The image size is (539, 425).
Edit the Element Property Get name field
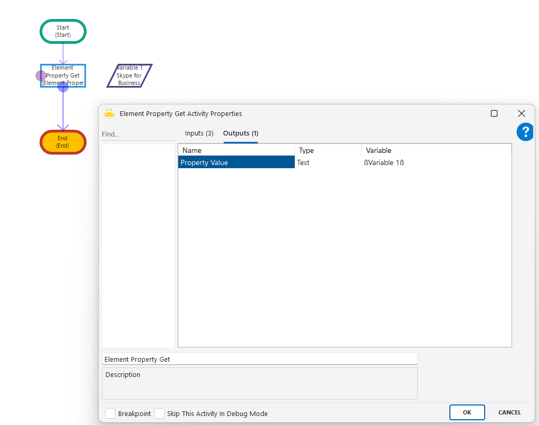tap(259, 359)
